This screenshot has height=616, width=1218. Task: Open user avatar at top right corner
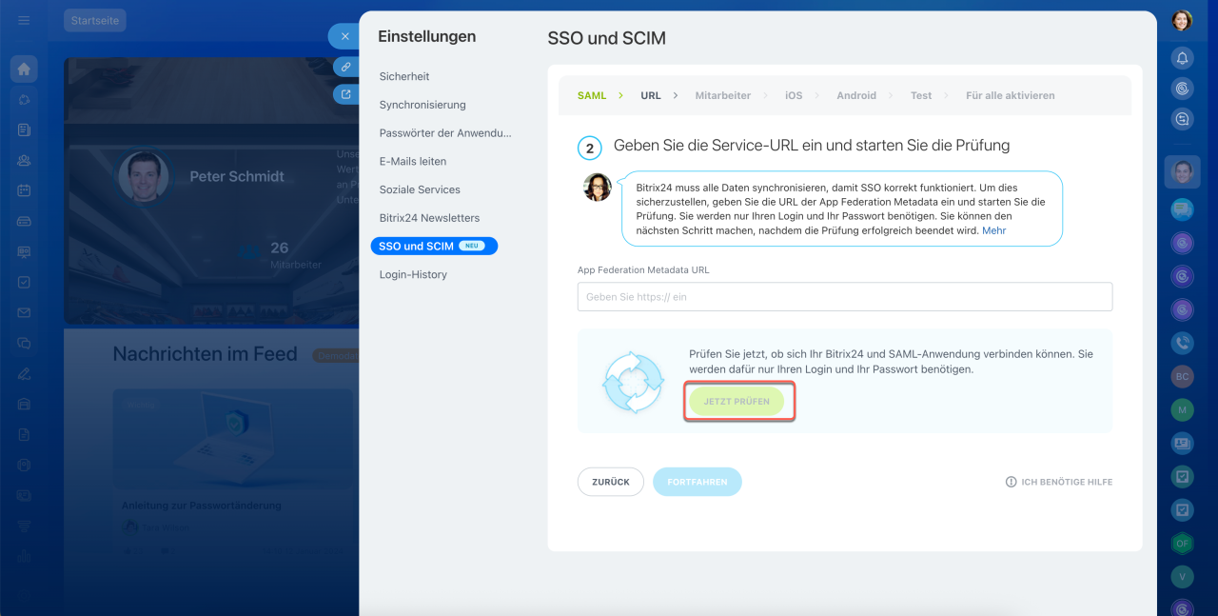(1182, 21)
